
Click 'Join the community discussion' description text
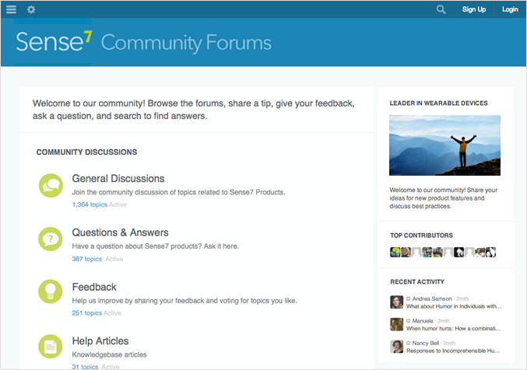[178, 192]
